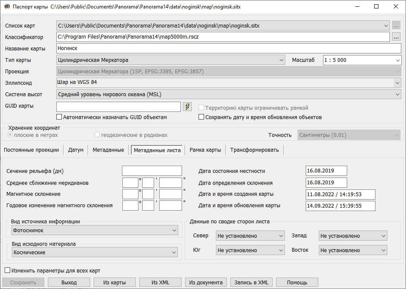Check Автоматически назначать GUID объектам
This screenshot has height=289, width=406.
click(59, 117)
